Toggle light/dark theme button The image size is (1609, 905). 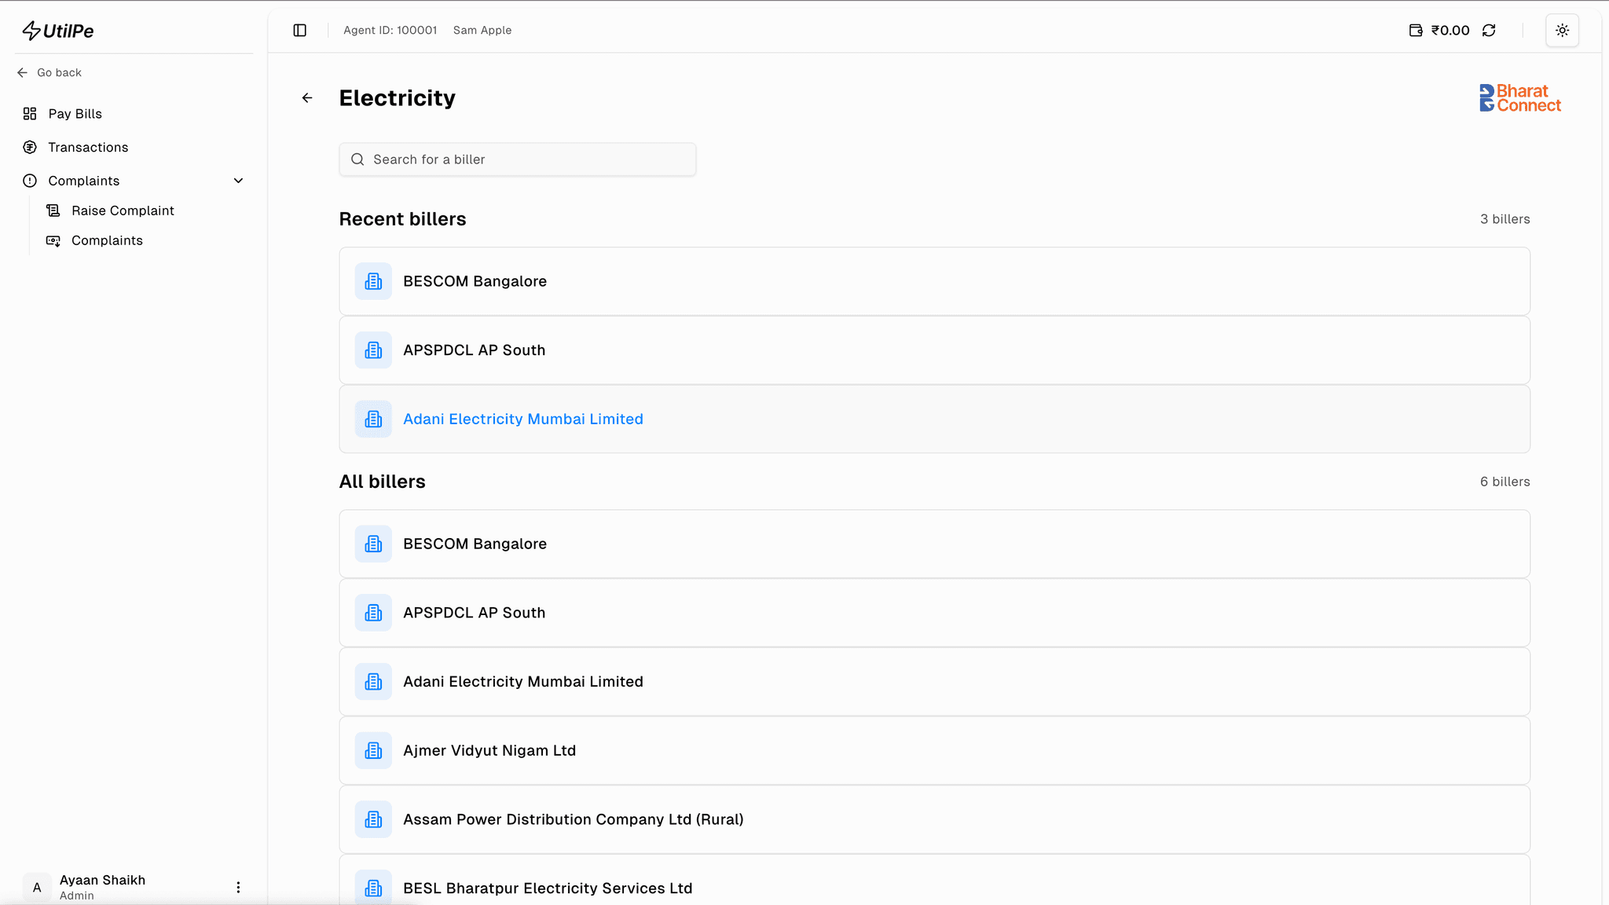tap(1562, 31)
